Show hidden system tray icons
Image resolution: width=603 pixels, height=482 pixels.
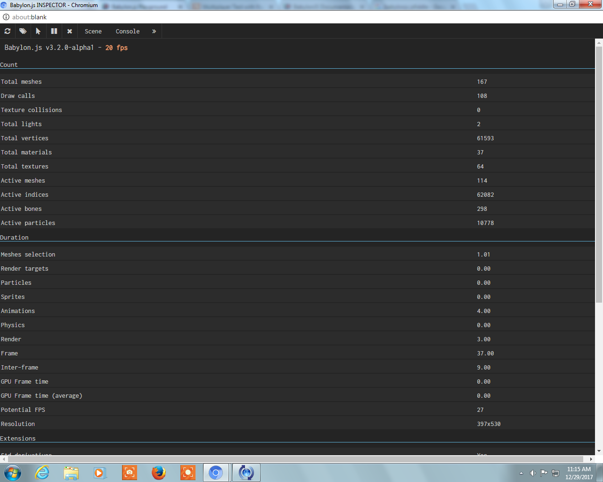[521, 473]
